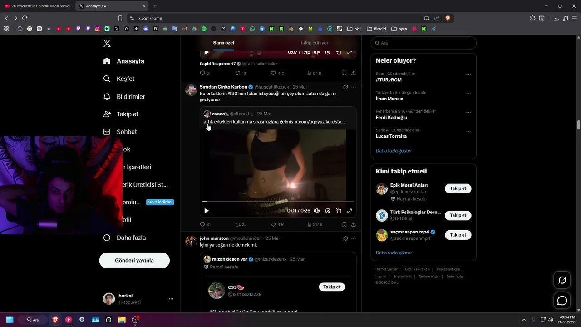This screenshot has height=327, width=581.
Task: Follow saçmasapan.mp4 account
Action: (458, 235)
